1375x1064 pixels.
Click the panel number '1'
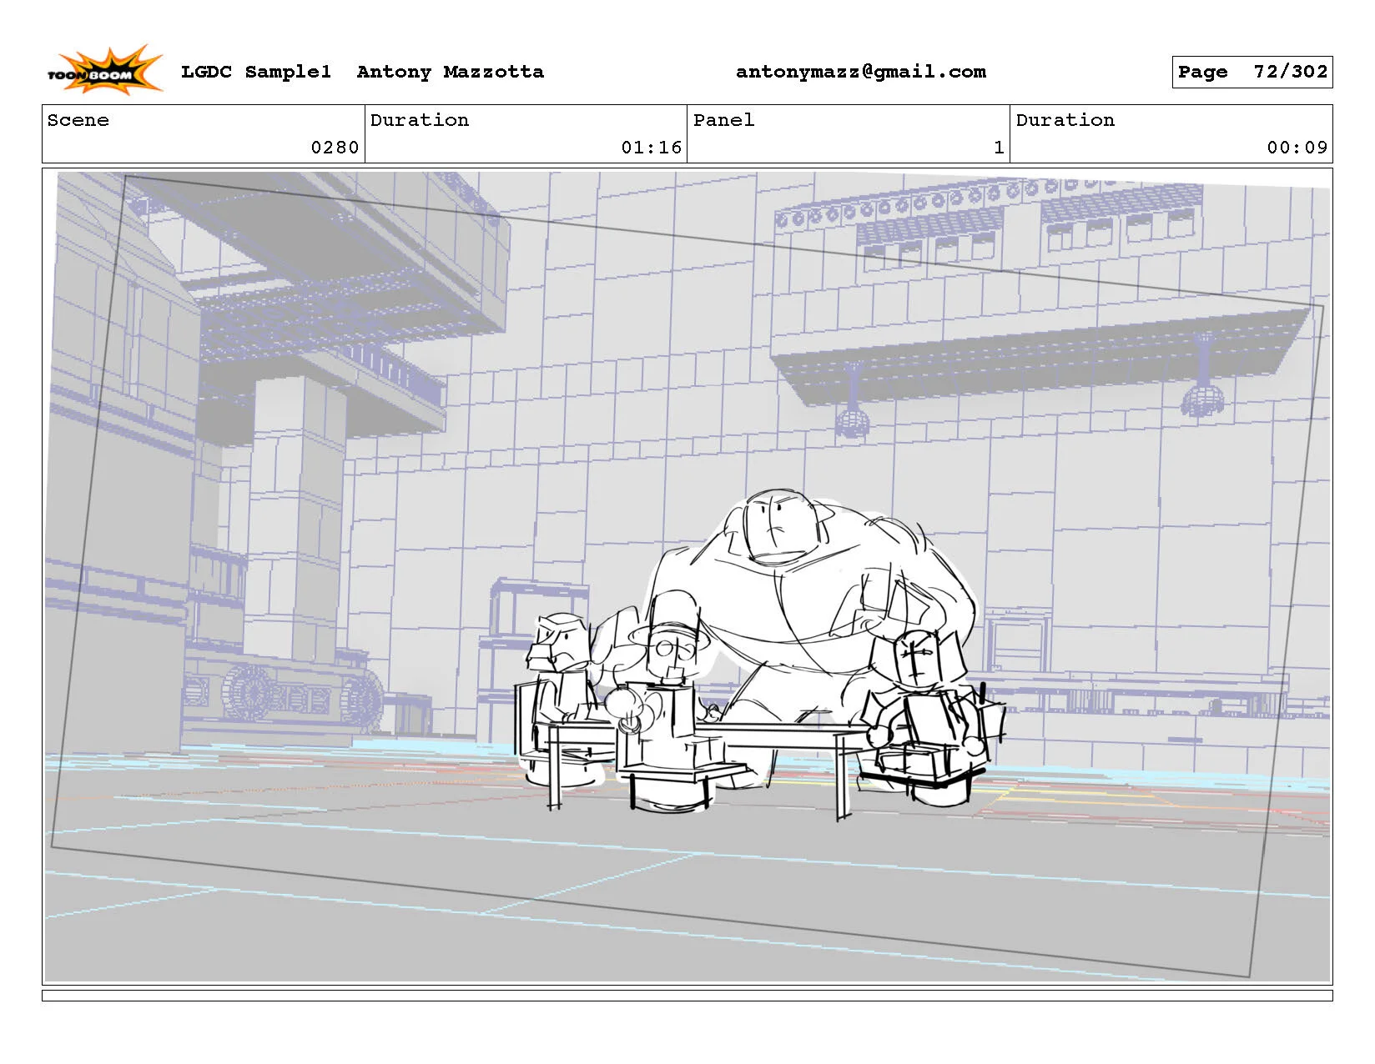coord(999,148)
